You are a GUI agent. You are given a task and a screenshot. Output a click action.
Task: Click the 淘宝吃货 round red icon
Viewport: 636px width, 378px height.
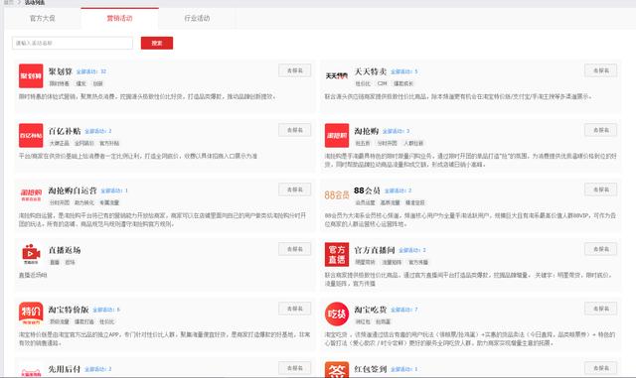coord(337,314)
